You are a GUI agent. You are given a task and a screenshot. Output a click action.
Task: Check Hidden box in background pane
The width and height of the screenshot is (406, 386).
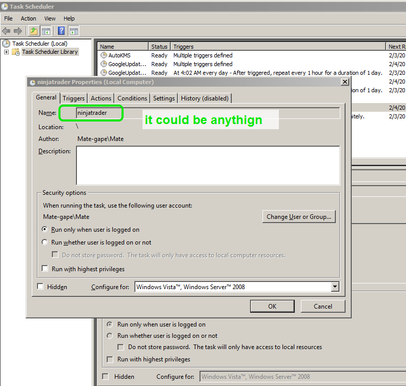pos(106,377)
